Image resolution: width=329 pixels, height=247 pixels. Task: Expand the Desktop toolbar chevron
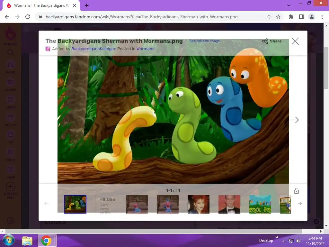(x=277, y=237)
